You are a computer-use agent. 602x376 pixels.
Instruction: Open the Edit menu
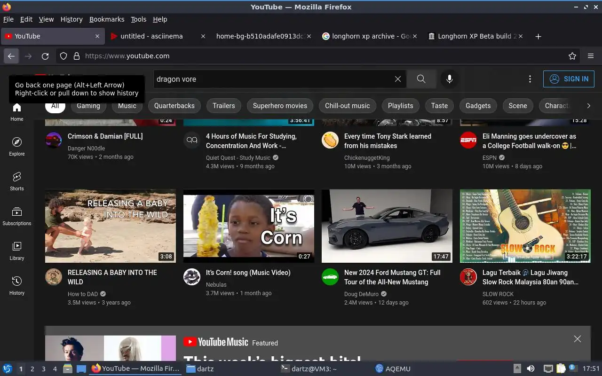click(x=26, y=19)
